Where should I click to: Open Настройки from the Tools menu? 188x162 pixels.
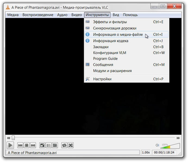tap(102, 79)
